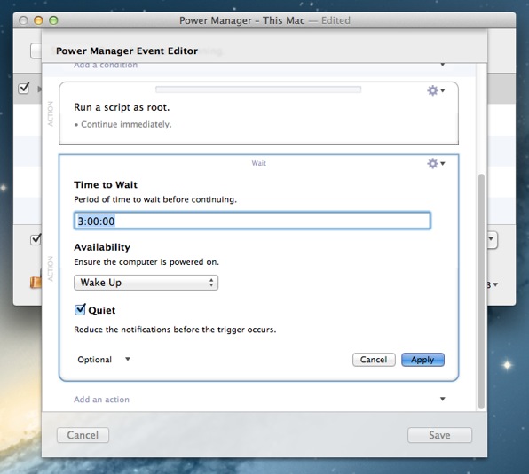Open the small arrow menu at bottom right of background window
Viewport: 529px width, 474px height.
tap(495, 284)
